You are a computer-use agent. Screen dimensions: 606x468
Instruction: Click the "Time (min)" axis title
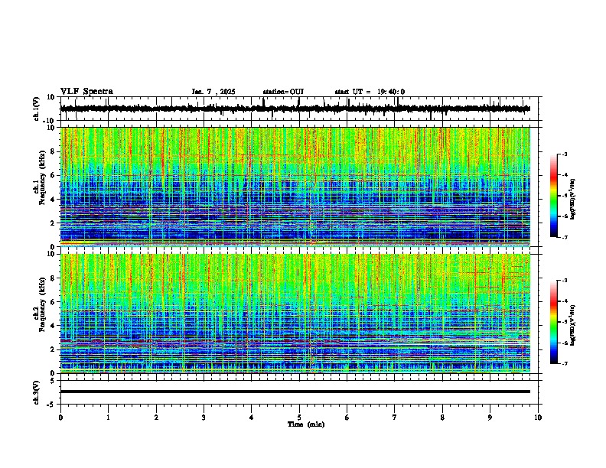[x=306, y=424]
